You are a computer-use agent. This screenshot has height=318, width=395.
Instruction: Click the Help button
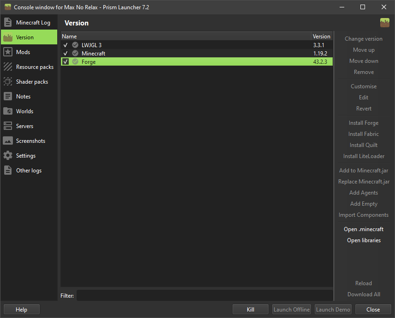point(21,309)
